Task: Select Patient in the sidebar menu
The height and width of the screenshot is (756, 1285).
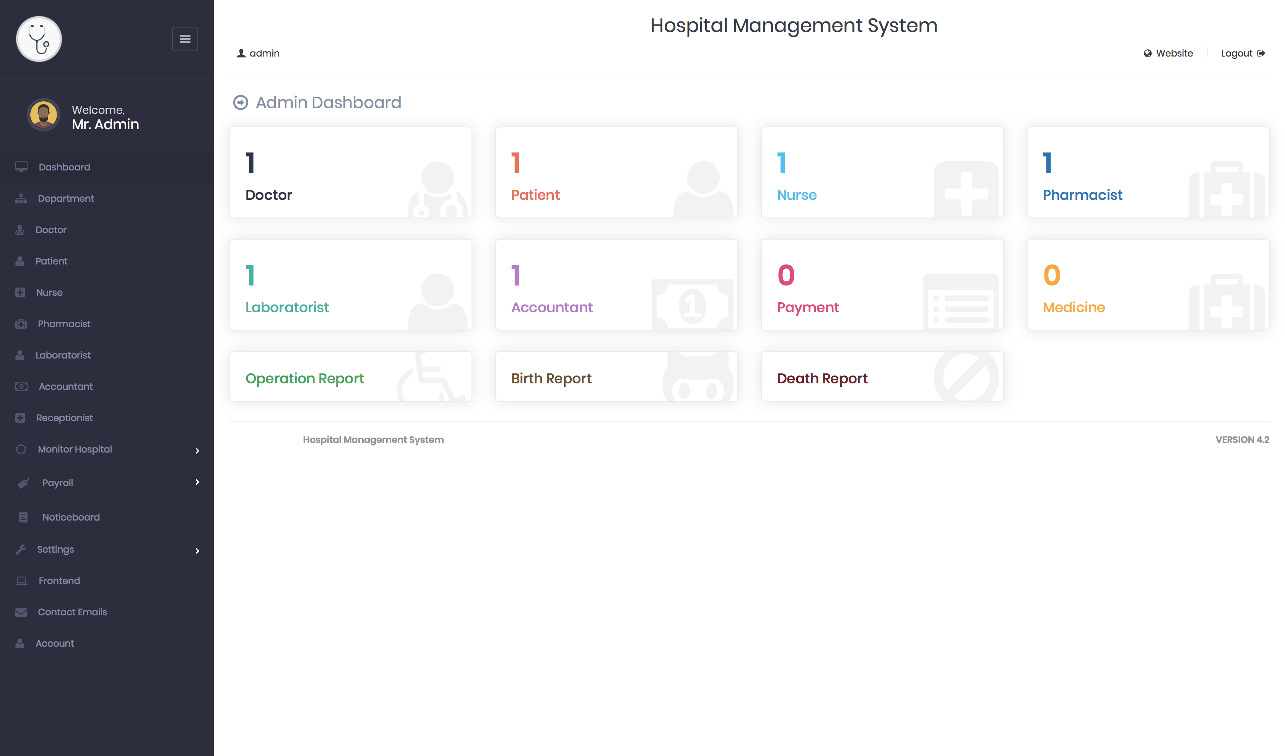Action: pos(107,261)
